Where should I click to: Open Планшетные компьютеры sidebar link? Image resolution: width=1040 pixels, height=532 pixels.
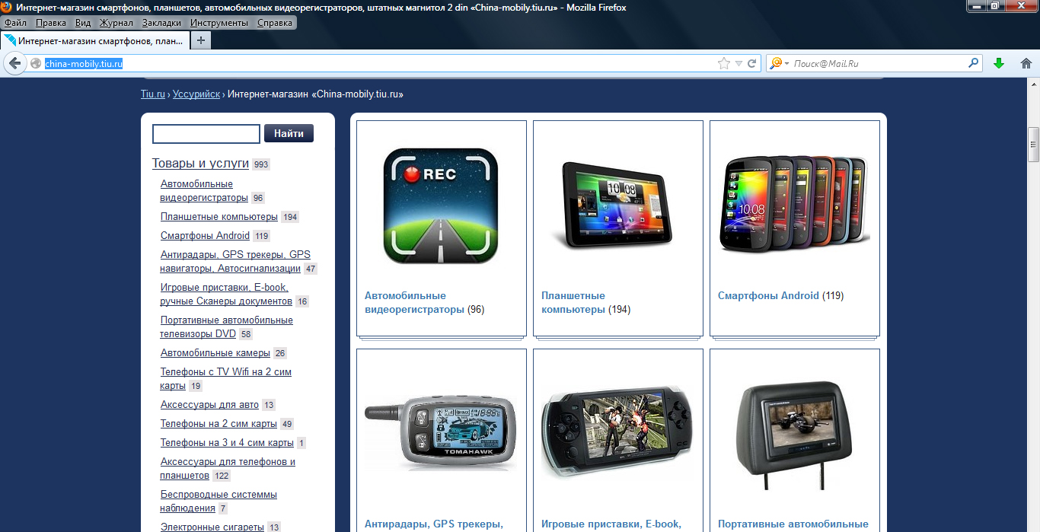(x=219, y=217)
